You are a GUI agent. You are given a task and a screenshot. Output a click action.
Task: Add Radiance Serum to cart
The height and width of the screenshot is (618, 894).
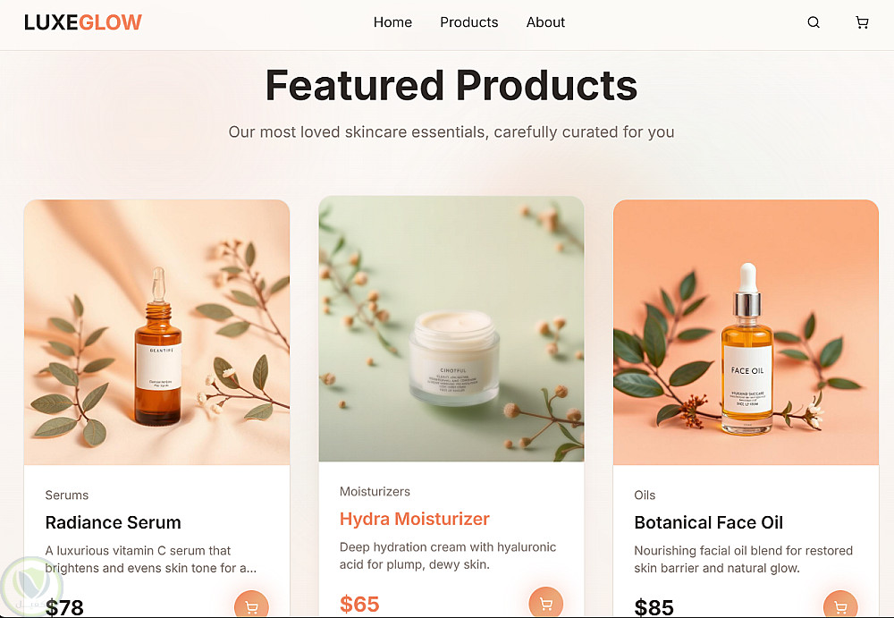[251, 606]
